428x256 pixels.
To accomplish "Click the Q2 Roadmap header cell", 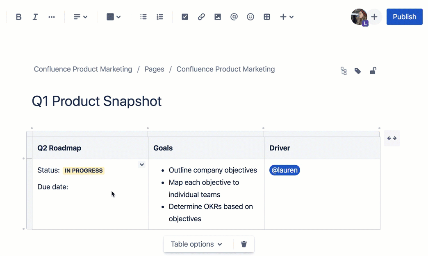I will 90,148.
